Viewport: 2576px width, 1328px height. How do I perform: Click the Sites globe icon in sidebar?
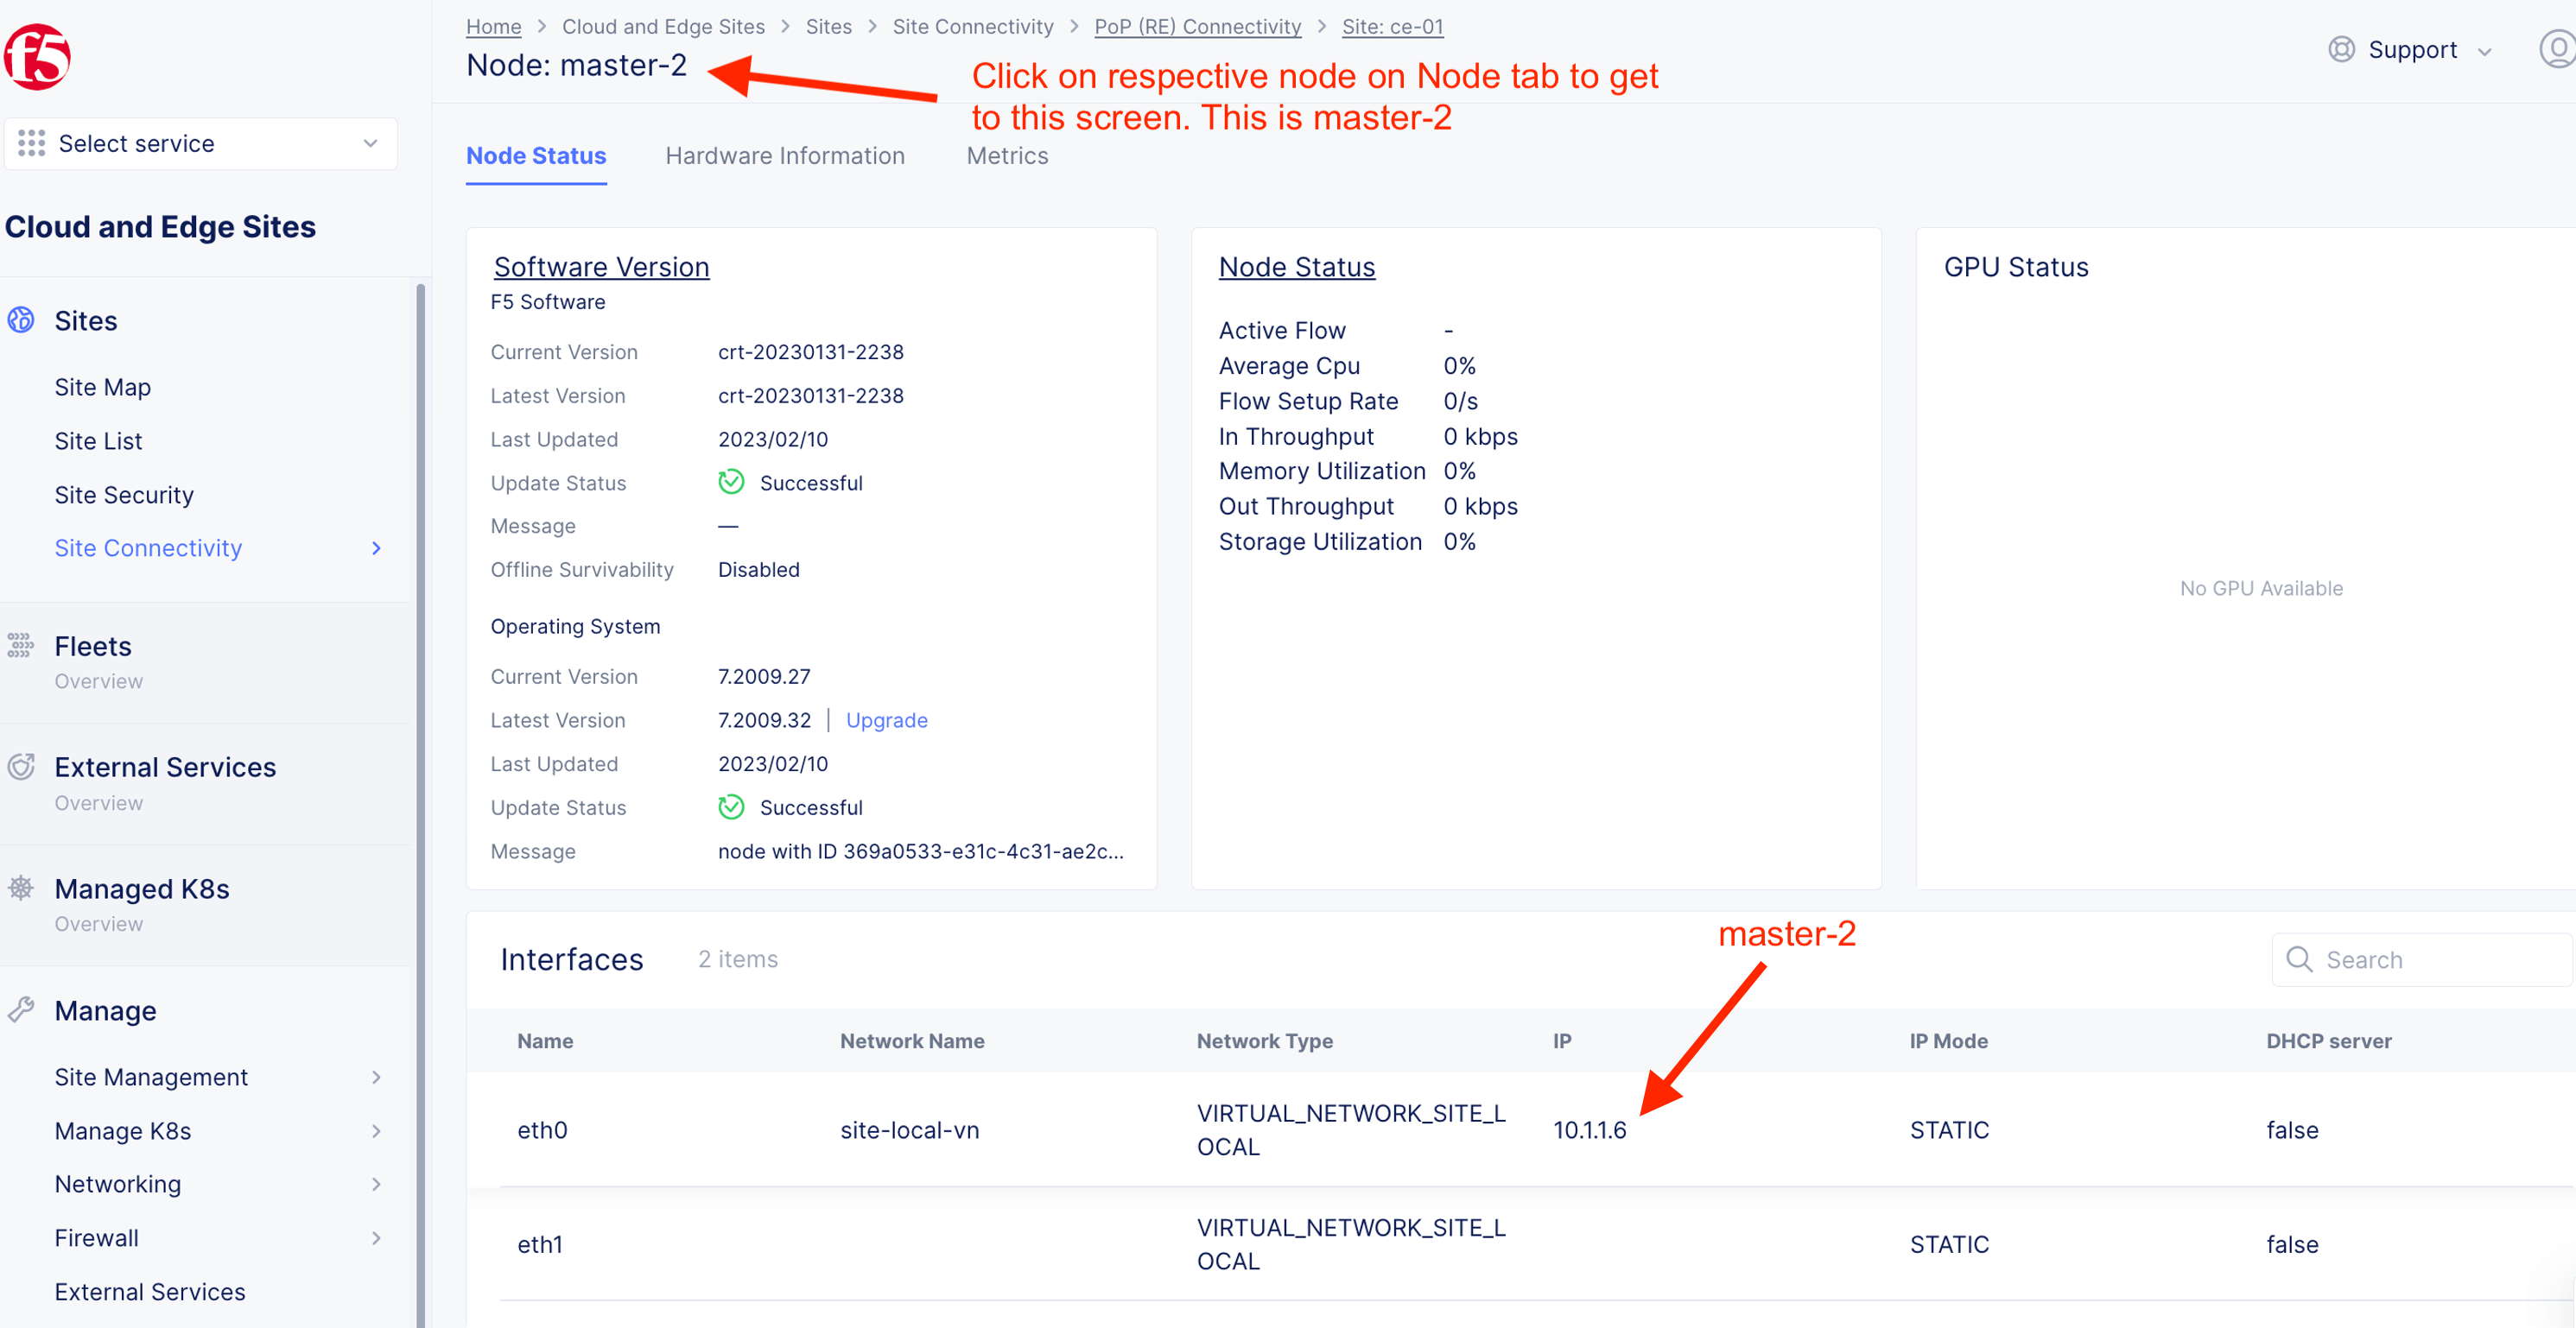click(21, 320)
